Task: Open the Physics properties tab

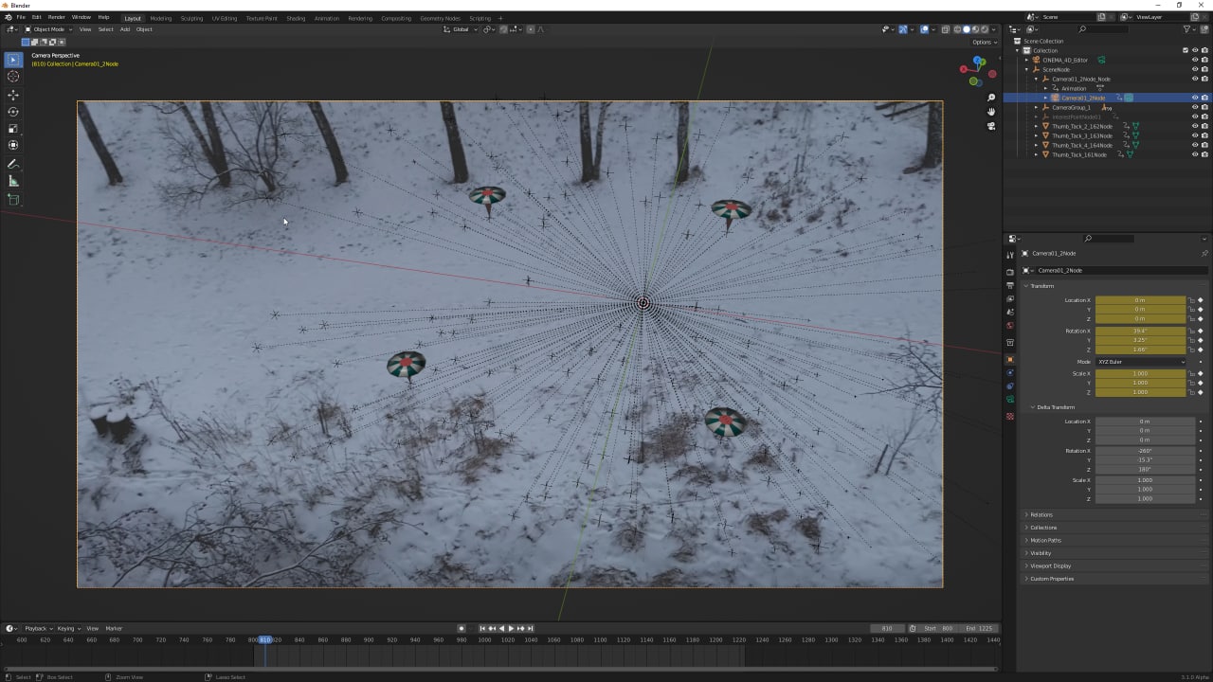Action: pos(1010,372)
